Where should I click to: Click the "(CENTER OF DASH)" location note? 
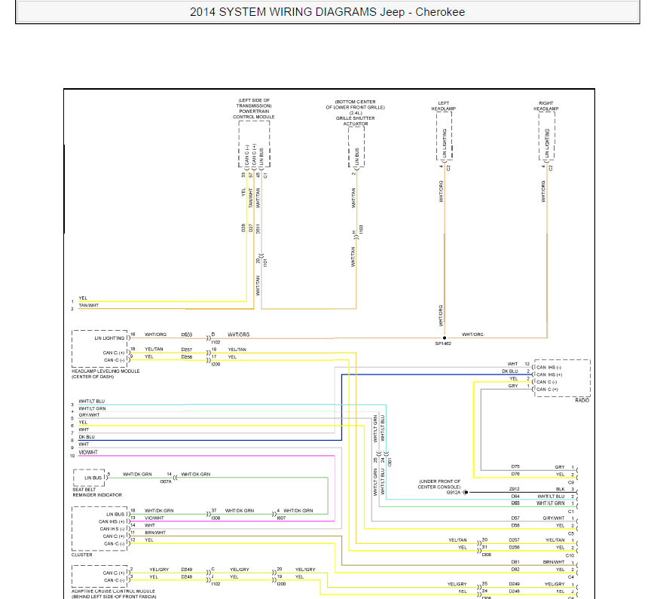coord(93,377)
